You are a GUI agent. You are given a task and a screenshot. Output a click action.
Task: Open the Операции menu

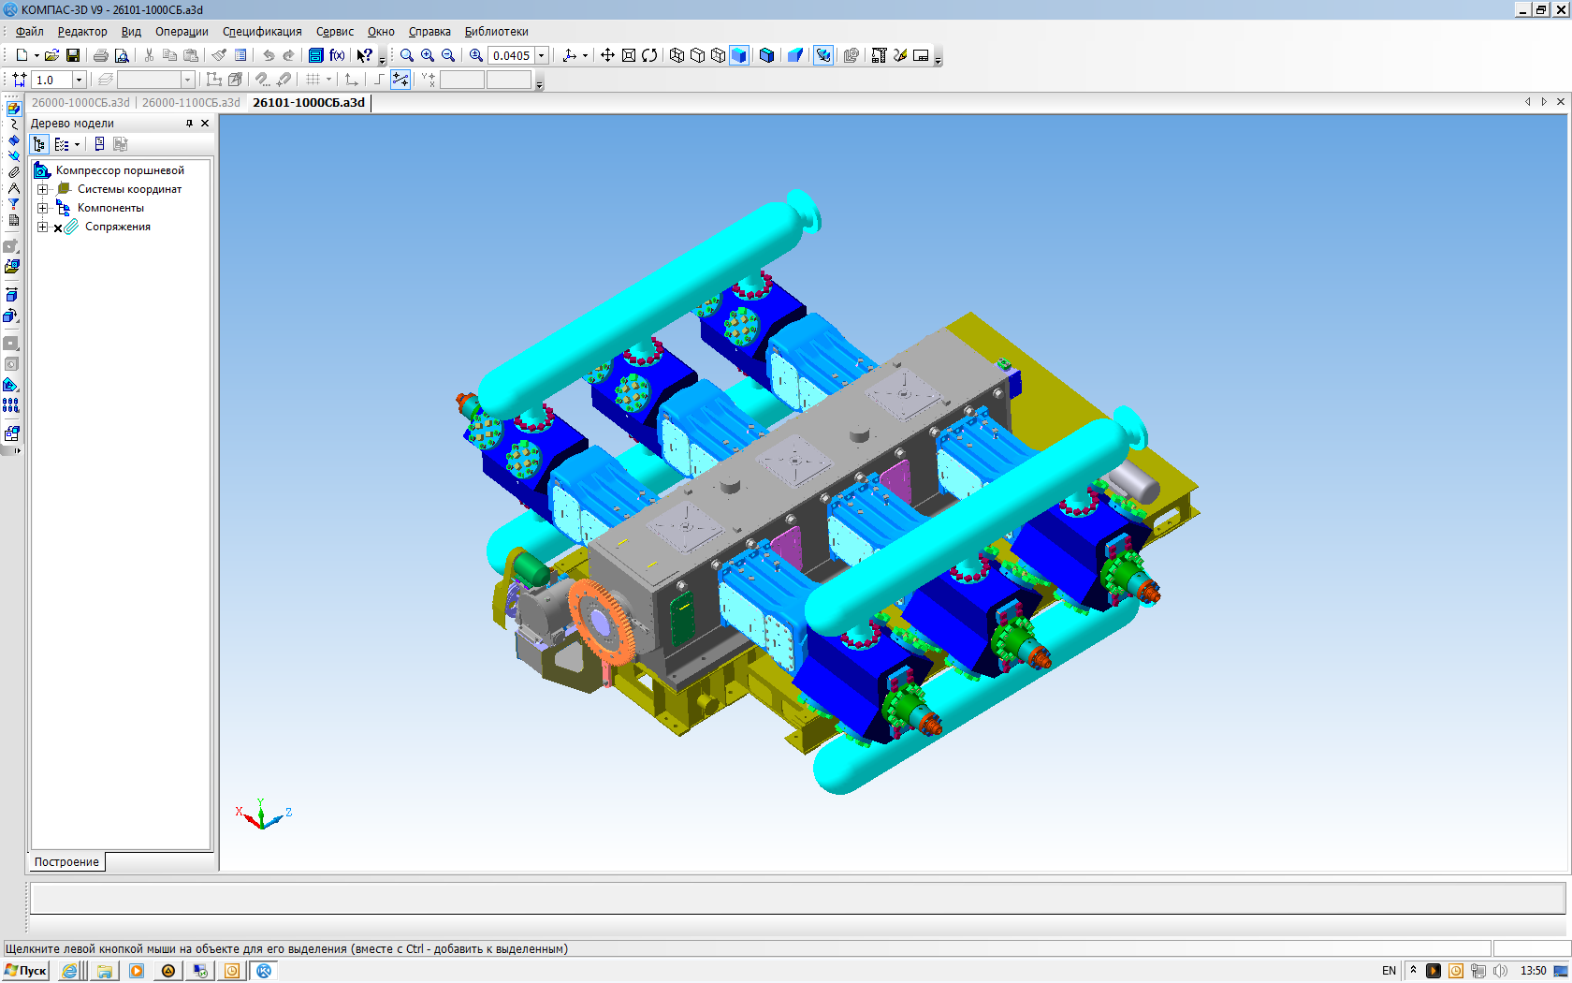pyautogui.click(x=182, y=32)
